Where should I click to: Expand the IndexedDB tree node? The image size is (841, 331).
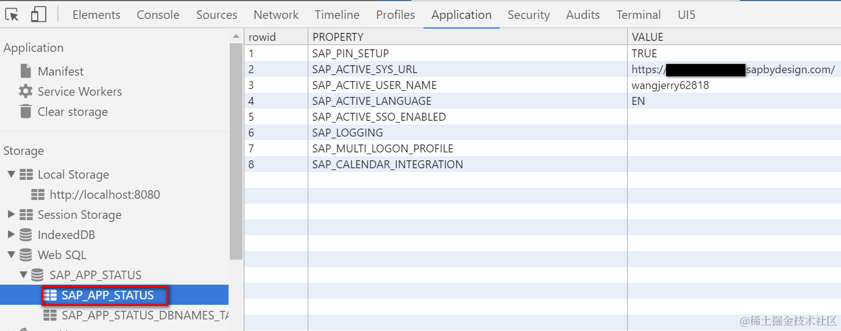pos(11,235)
